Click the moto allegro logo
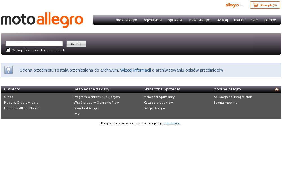282x169 pixels. tap(42, 20)
